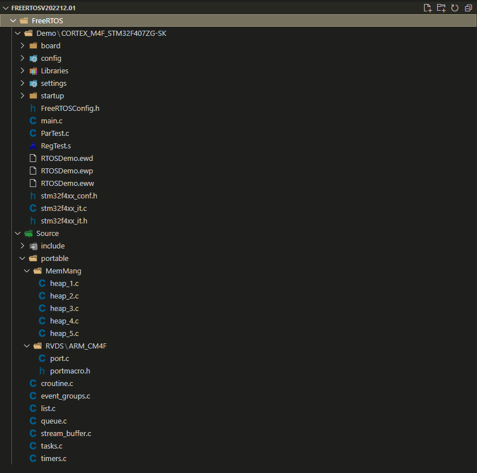Viewport: 477px width, 473px height.
Task: Select the FreeRTOS root folder
Action: 47,21
